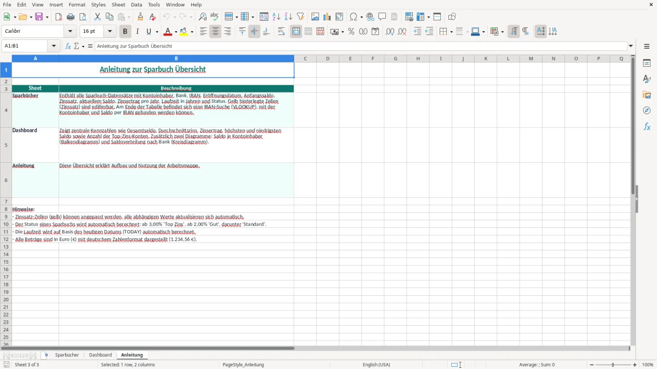The image size is (657, 369).
Task: Open the Select Function sum dropdown
Action: click(83, 46)
